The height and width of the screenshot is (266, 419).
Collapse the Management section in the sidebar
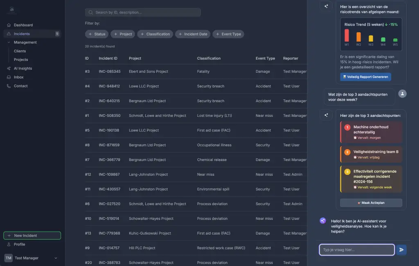[8, 42]
